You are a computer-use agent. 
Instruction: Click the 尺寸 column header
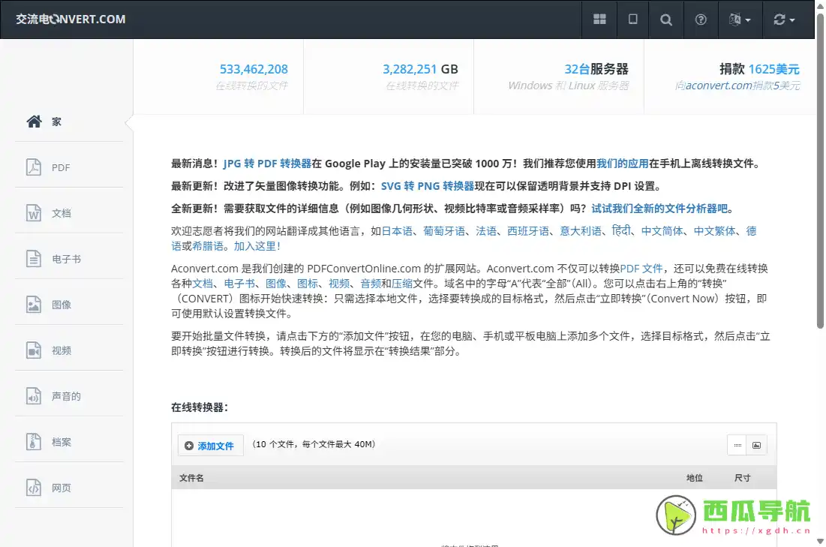[742, 478]
